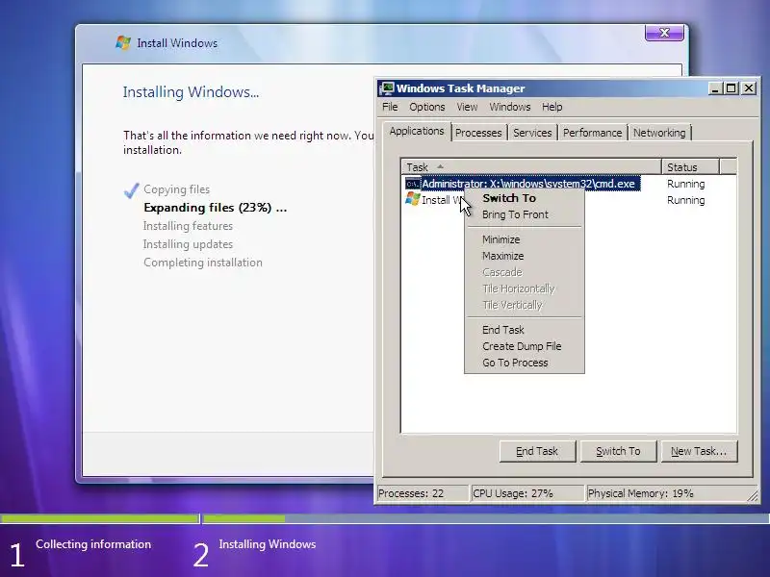This screenshot has width=770, height=577.
Task: Open the Options menu
Action: tap(427, 107)
